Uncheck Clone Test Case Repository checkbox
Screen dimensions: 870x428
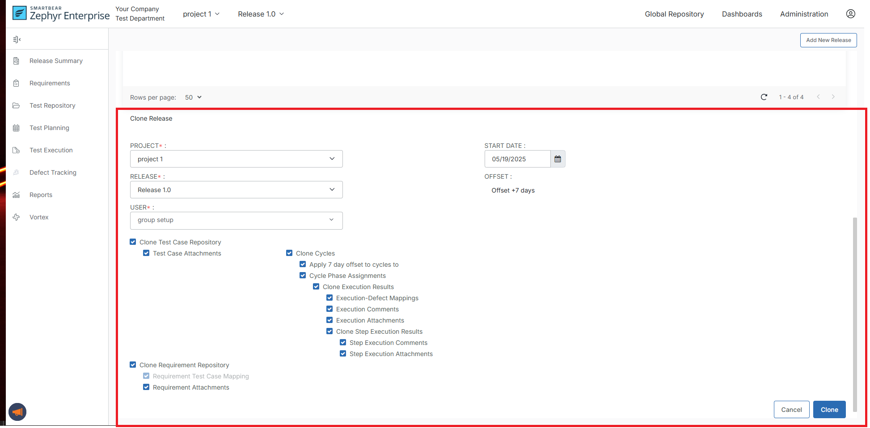click(133, 242)
